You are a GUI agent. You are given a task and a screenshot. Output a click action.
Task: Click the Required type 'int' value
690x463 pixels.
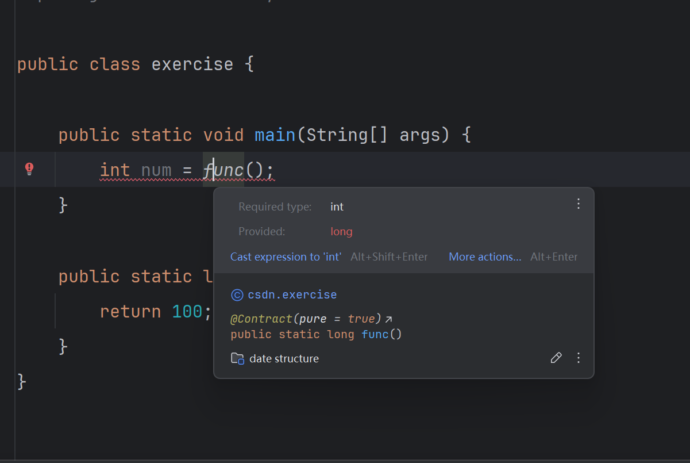[337, 206]
